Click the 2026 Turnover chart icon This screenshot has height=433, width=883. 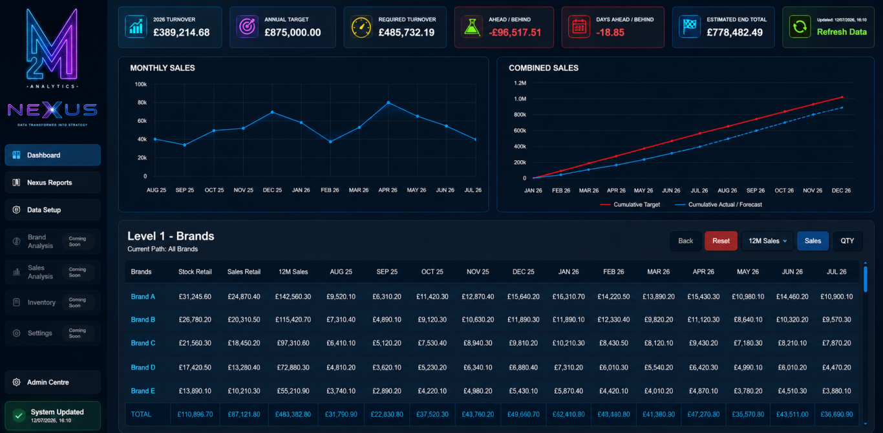[x=136, y=26]
